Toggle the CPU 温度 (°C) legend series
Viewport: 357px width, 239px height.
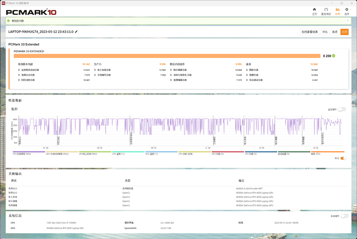coord(128,153)
